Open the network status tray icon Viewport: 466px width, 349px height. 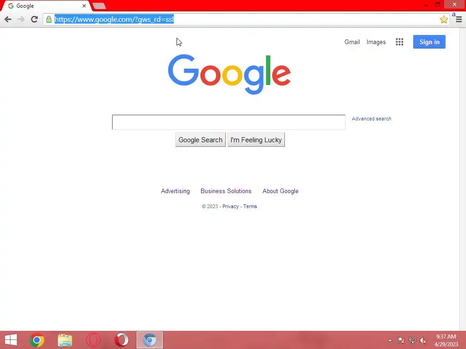pyautogui.click(x=412, y=340)
